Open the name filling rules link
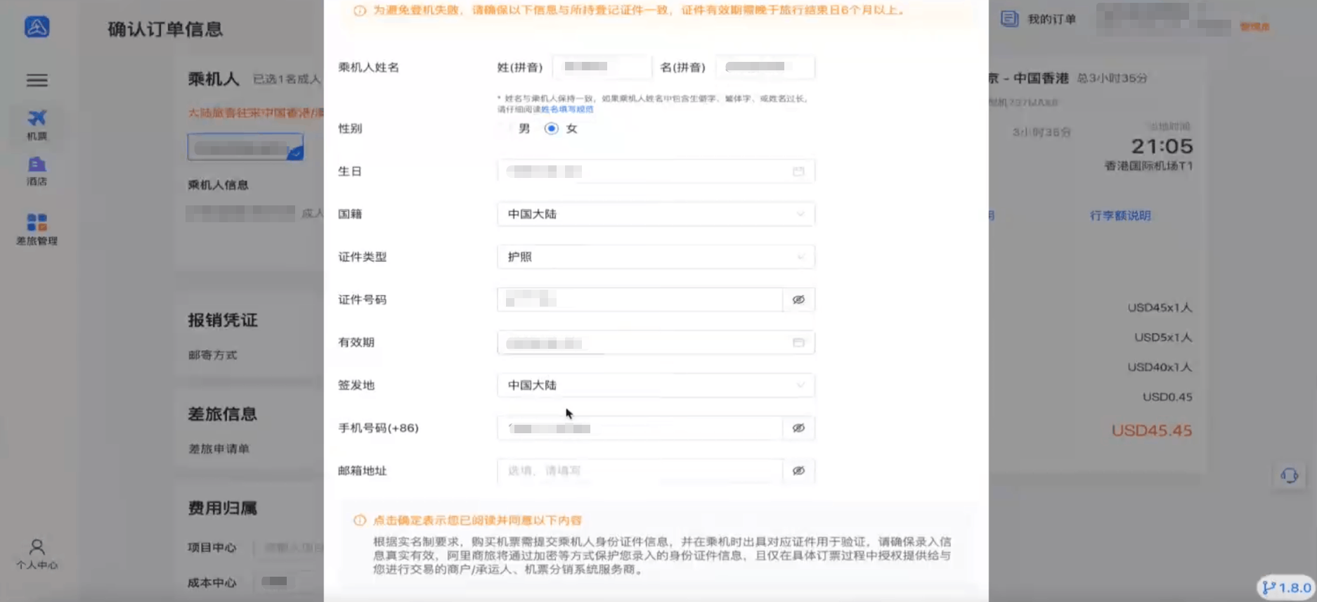 (567, 110)
